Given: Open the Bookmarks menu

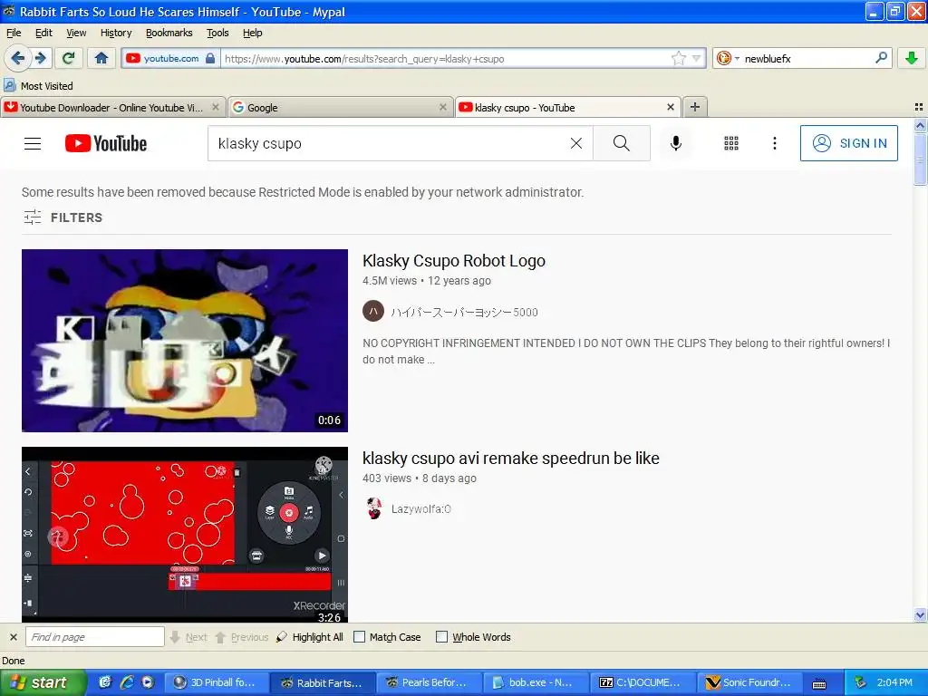Looking at the screenshot, I should (x=169, y=33).
